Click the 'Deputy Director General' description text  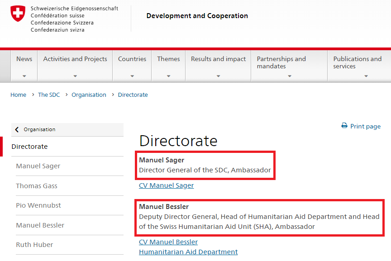259,222
